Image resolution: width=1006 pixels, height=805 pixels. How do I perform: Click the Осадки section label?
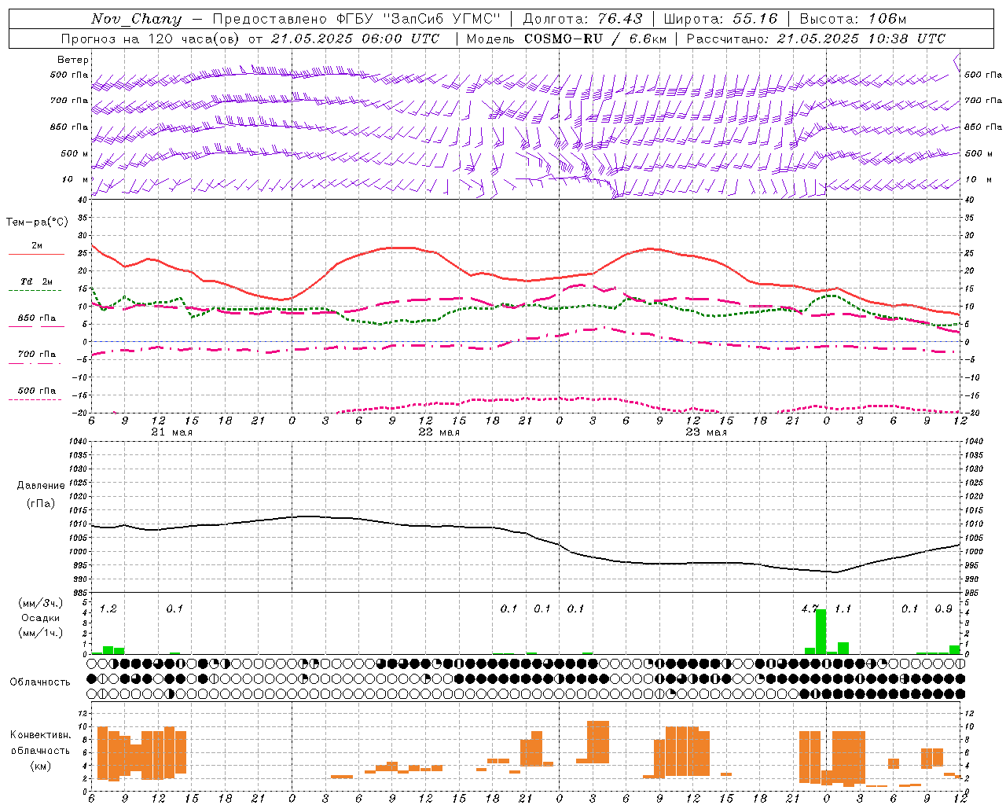pos(40,618)
